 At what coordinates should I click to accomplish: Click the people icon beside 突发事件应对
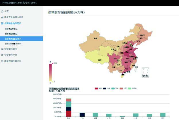3,55
